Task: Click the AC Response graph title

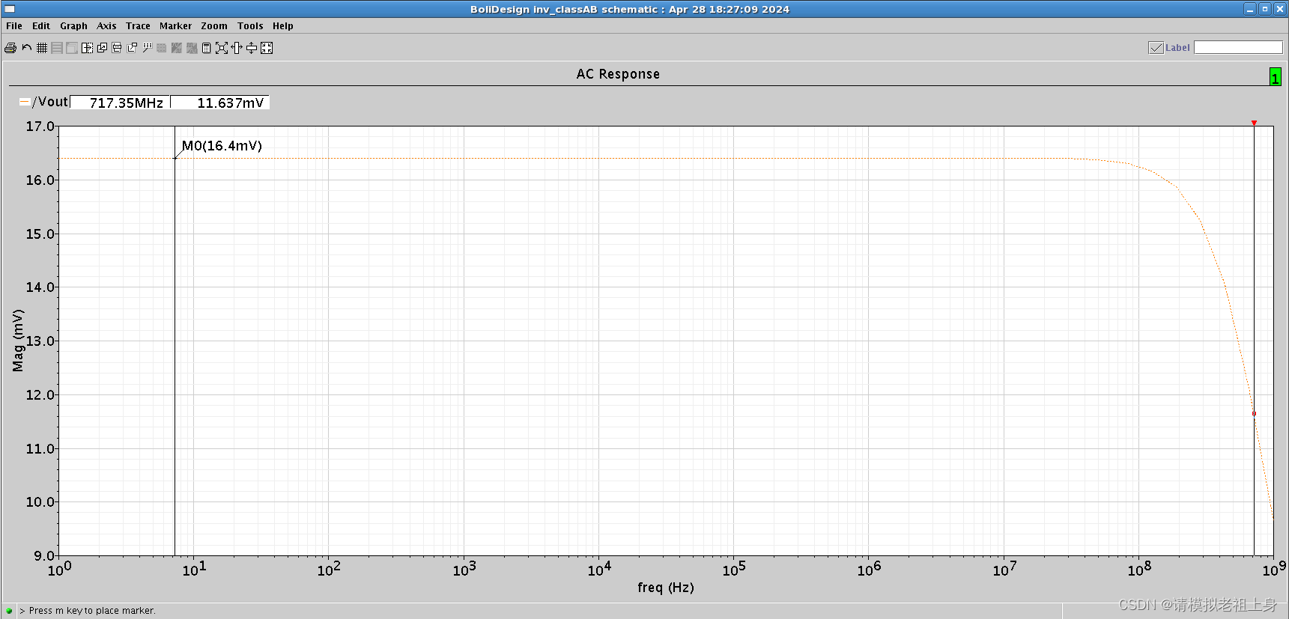Action: coord(618,74)
